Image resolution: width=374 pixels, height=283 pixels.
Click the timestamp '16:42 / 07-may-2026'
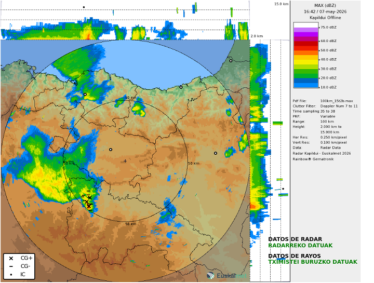tap(325, 11)
